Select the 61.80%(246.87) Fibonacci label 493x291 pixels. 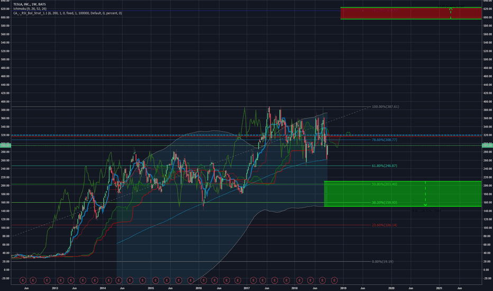point(384,166)
